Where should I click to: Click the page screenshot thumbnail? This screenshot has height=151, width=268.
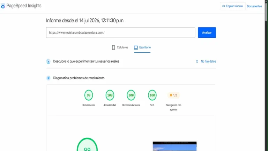pyautogui.click(x=175, y=146)
